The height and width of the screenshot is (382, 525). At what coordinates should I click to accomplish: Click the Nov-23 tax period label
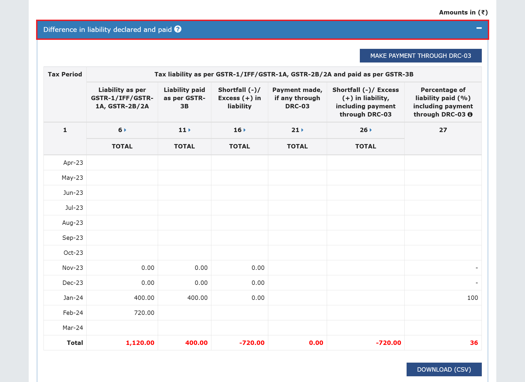coord(72,268)
